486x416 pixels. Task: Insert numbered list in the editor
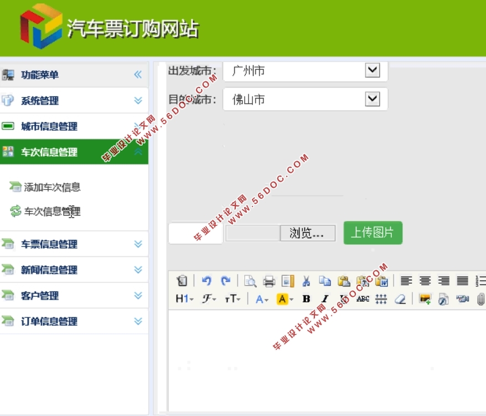[480, 281]
